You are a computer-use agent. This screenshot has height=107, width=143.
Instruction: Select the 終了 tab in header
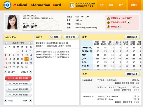point(121,5)
